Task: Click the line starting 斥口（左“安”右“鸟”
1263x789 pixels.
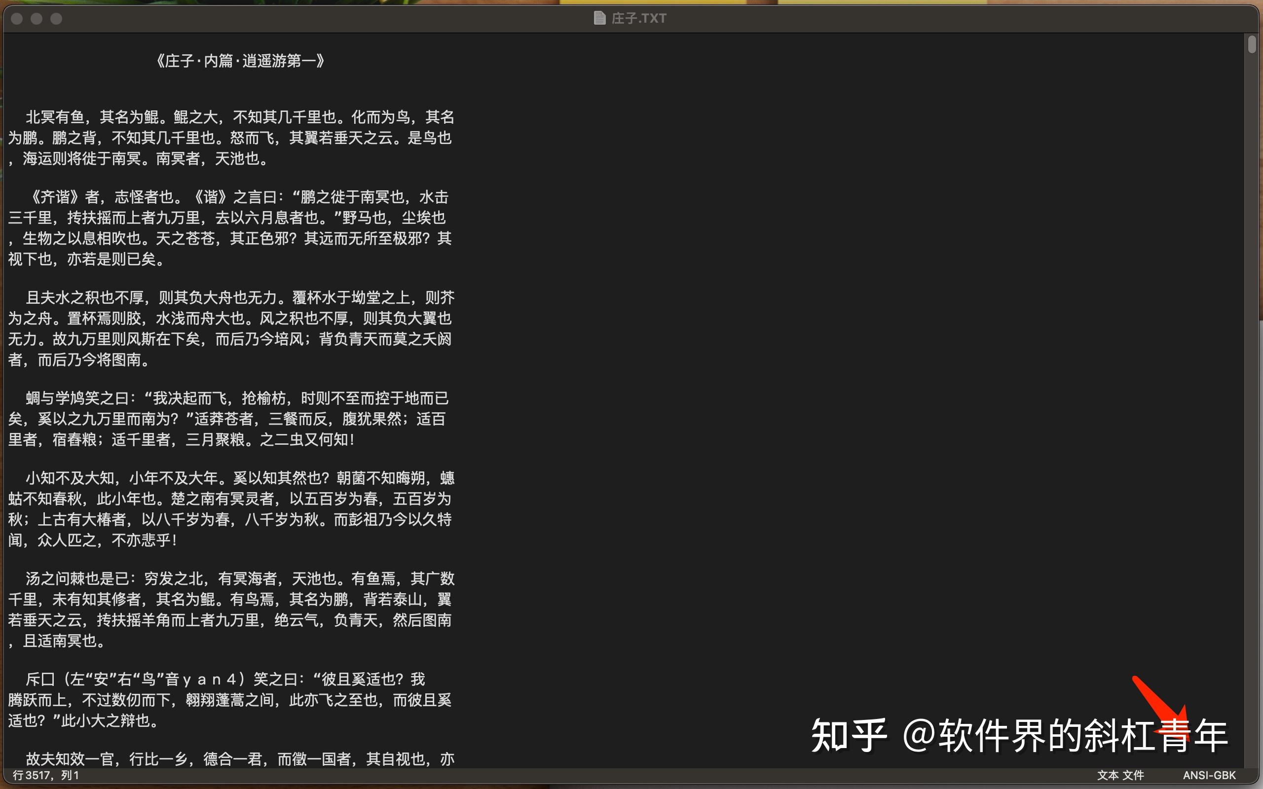Action: [x=225, y=679]
